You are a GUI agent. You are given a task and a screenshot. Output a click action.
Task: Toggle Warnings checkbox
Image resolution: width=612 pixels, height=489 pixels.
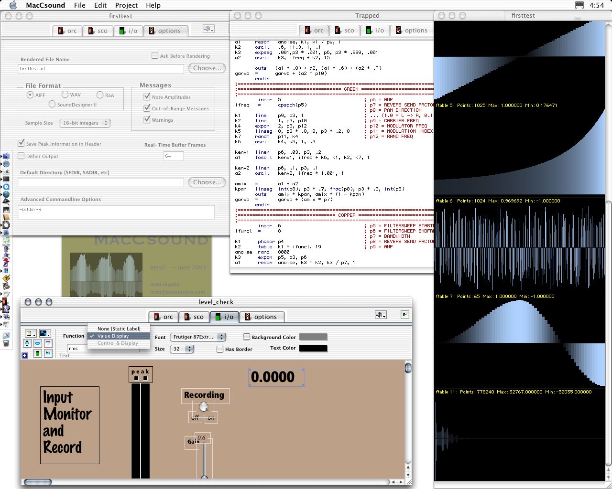coord(147,119)
